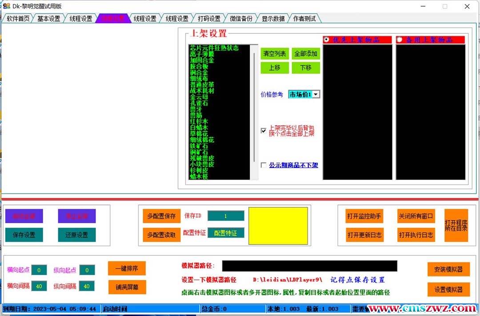The width and height of the screenshot is (480, 316).
Task: Toggle the 上架完毕以后背包 checkbox
Action: tap(264, 131)
